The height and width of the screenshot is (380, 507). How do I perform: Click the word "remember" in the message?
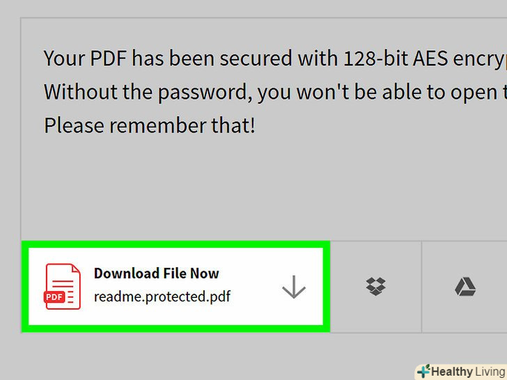pos(155,126)
